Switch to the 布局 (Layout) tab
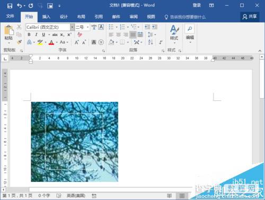 click(x=81, y=17)
